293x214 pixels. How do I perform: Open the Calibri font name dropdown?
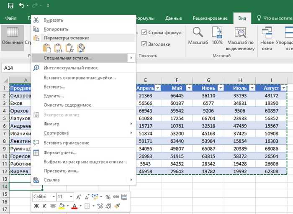click(x=54, y=197)
